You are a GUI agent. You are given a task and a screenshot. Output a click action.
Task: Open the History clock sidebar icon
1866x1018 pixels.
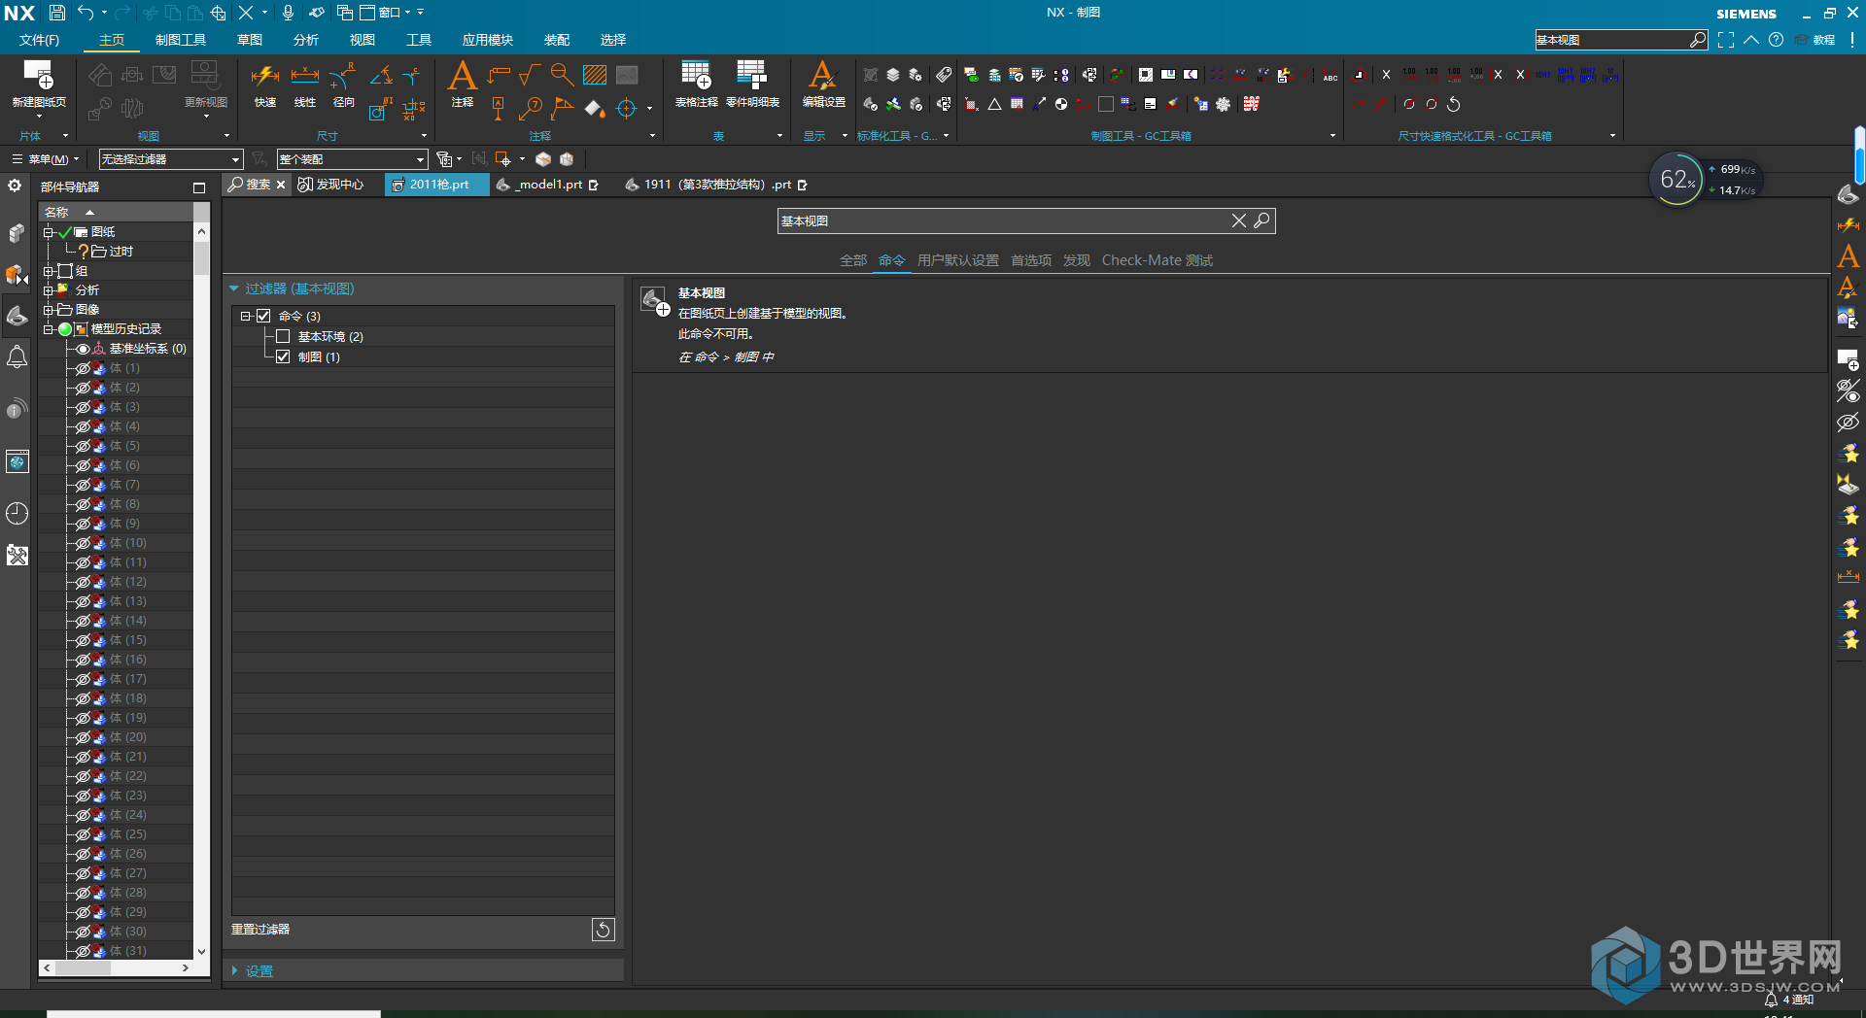[17, 513]
